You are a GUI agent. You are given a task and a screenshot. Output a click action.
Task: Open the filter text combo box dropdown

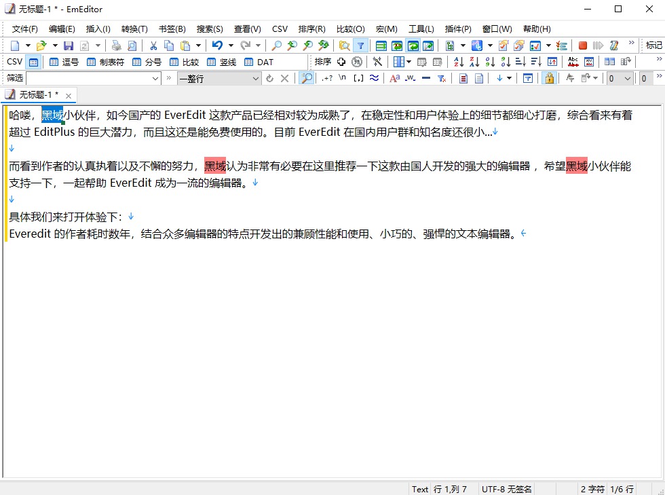[x=155, y=78]
